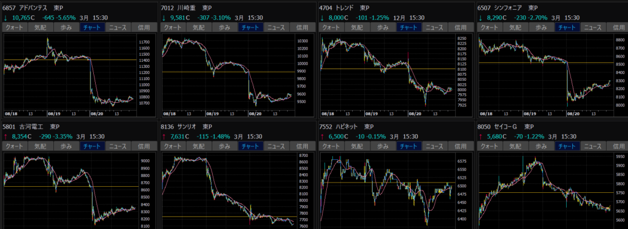Screen dimensions: 628x229
Task: Click the 08/19 date marker on アドバンテス chart
Action: pos(53,113)
